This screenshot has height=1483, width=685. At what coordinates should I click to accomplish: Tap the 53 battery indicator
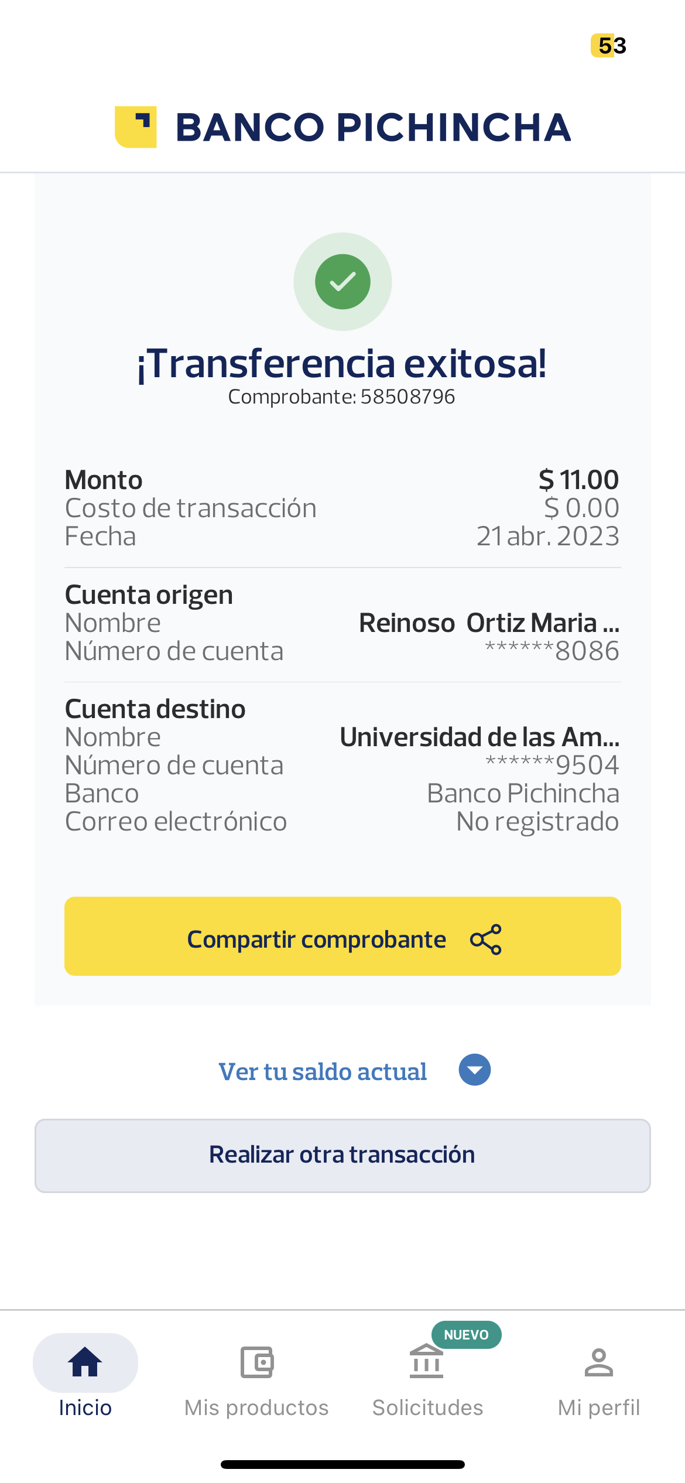point(609,46)
